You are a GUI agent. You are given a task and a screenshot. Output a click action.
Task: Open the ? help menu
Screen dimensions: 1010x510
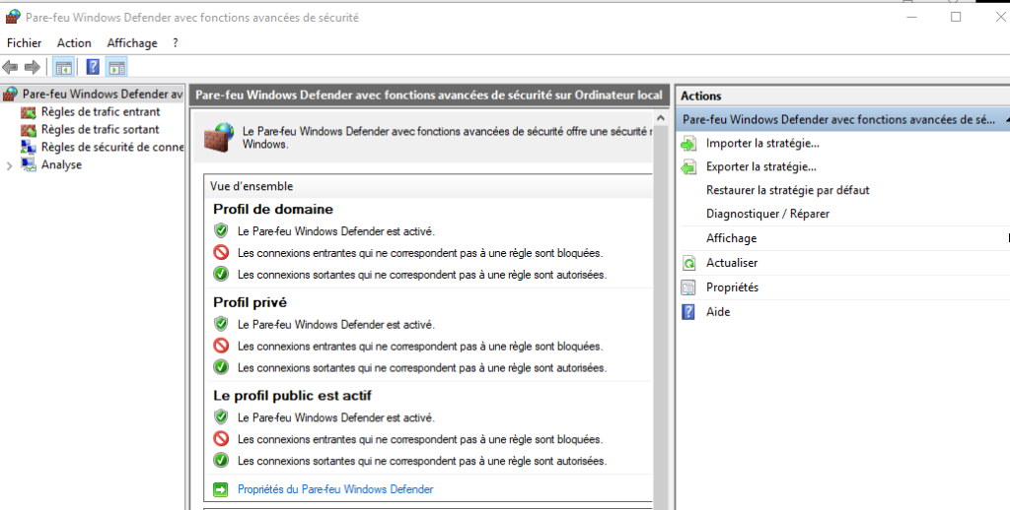click(176, 43)
